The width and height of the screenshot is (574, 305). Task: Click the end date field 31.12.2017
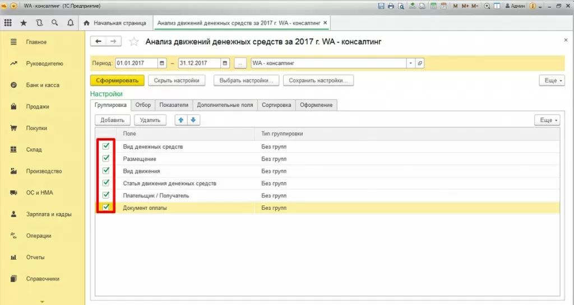(200, 63)
